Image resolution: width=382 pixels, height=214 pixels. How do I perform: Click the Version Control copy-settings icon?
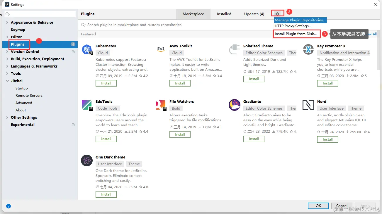[x=73, y=52]
